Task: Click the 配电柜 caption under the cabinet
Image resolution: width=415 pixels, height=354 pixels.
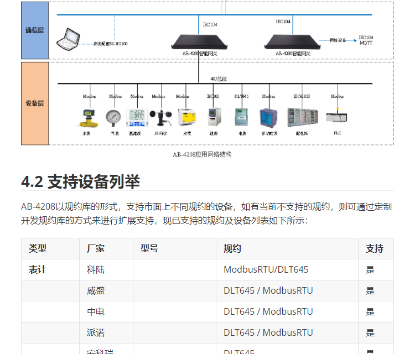Action: [x=302, y=133]
